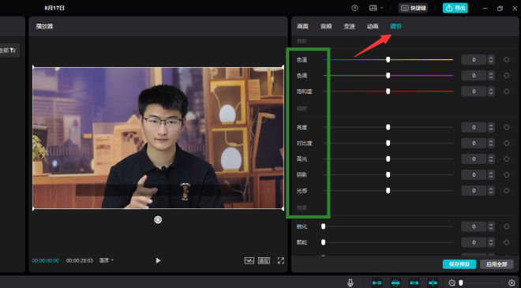Add keyframe diamond for 光感
The height and width of the screenshot is (288, 521).
click(x=506, y=190)
